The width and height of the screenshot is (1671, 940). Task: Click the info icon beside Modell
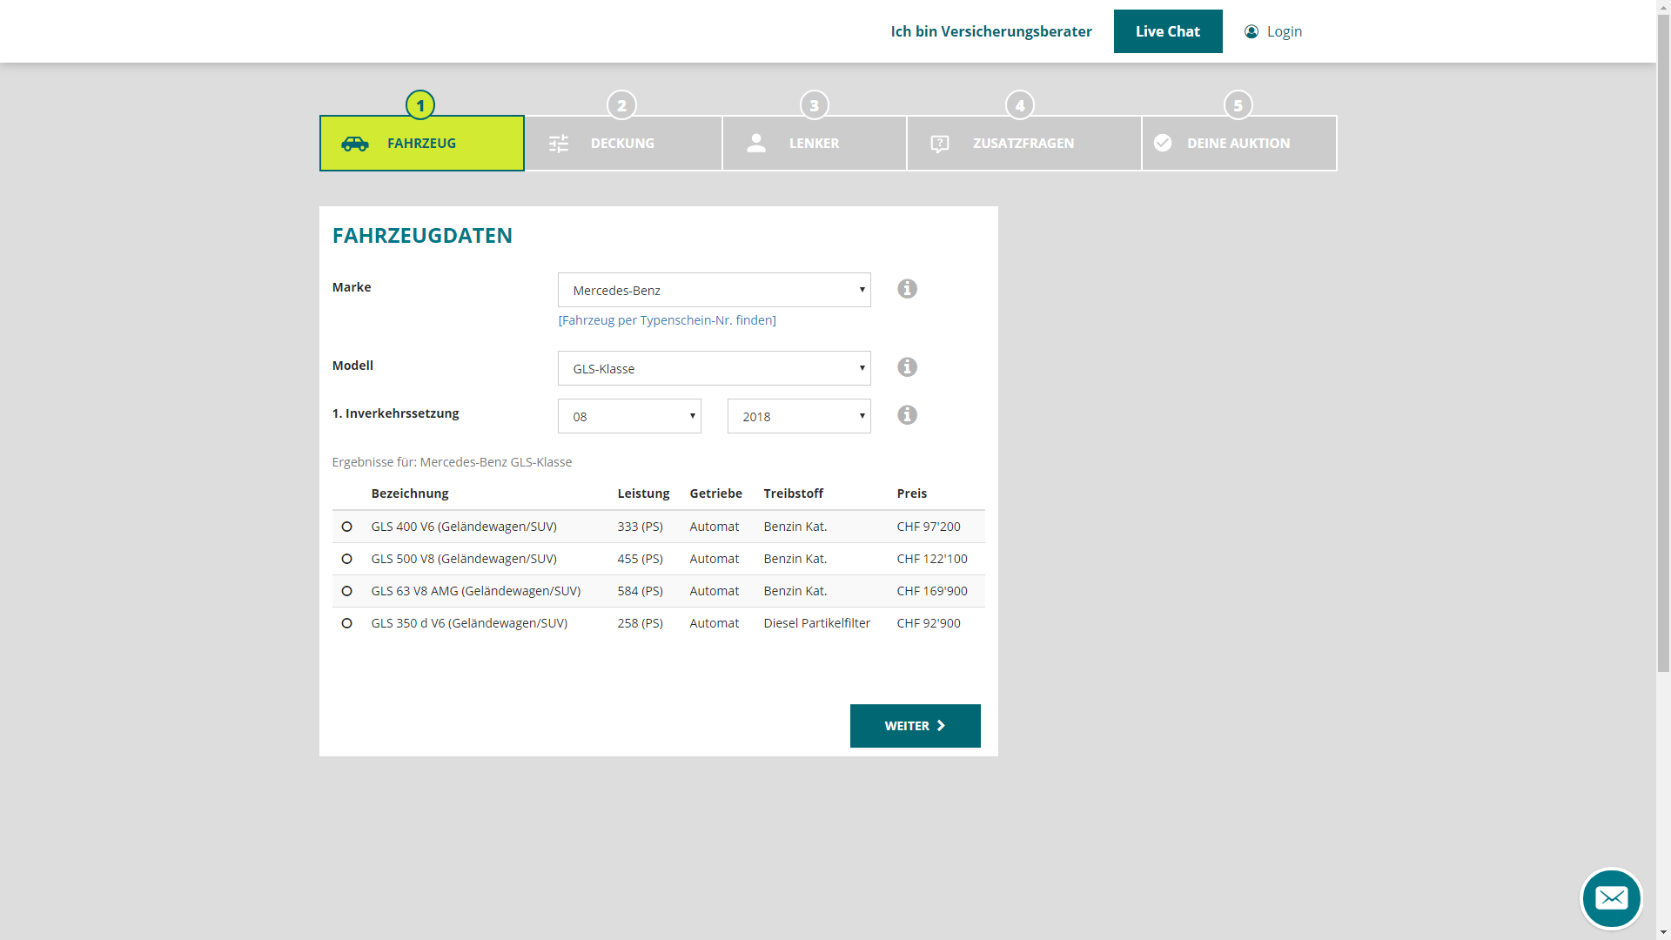pos(907,367)
